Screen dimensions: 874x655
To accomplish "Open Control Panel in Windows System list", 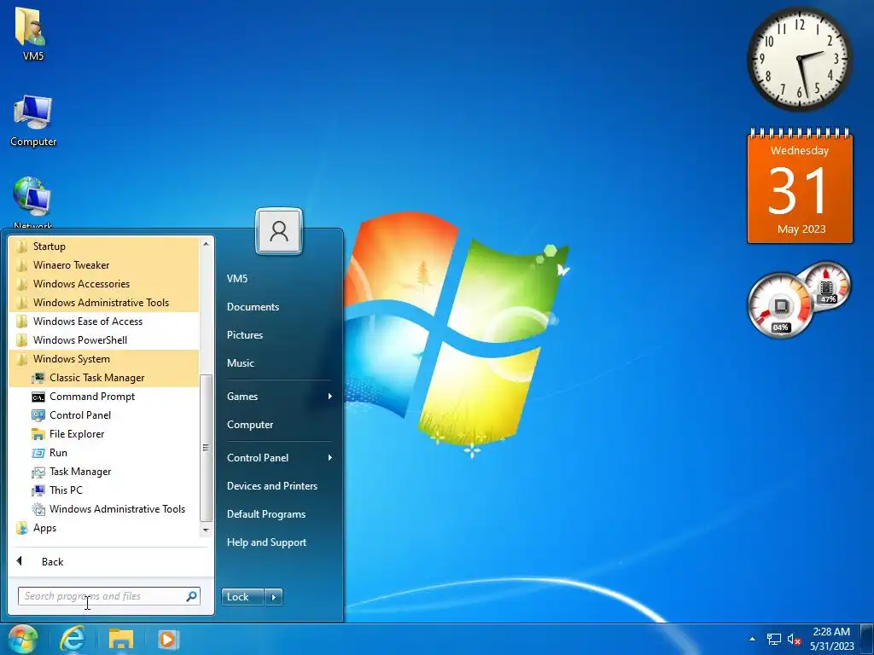I will pyautogui.click(x=103, y=415).
